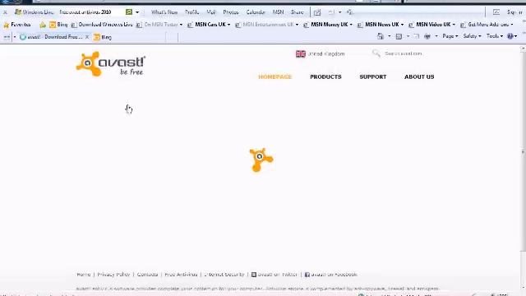526x296 pixels.
Task: Click Profile on the Windows Live toolbar
Action: coord(191,12)
